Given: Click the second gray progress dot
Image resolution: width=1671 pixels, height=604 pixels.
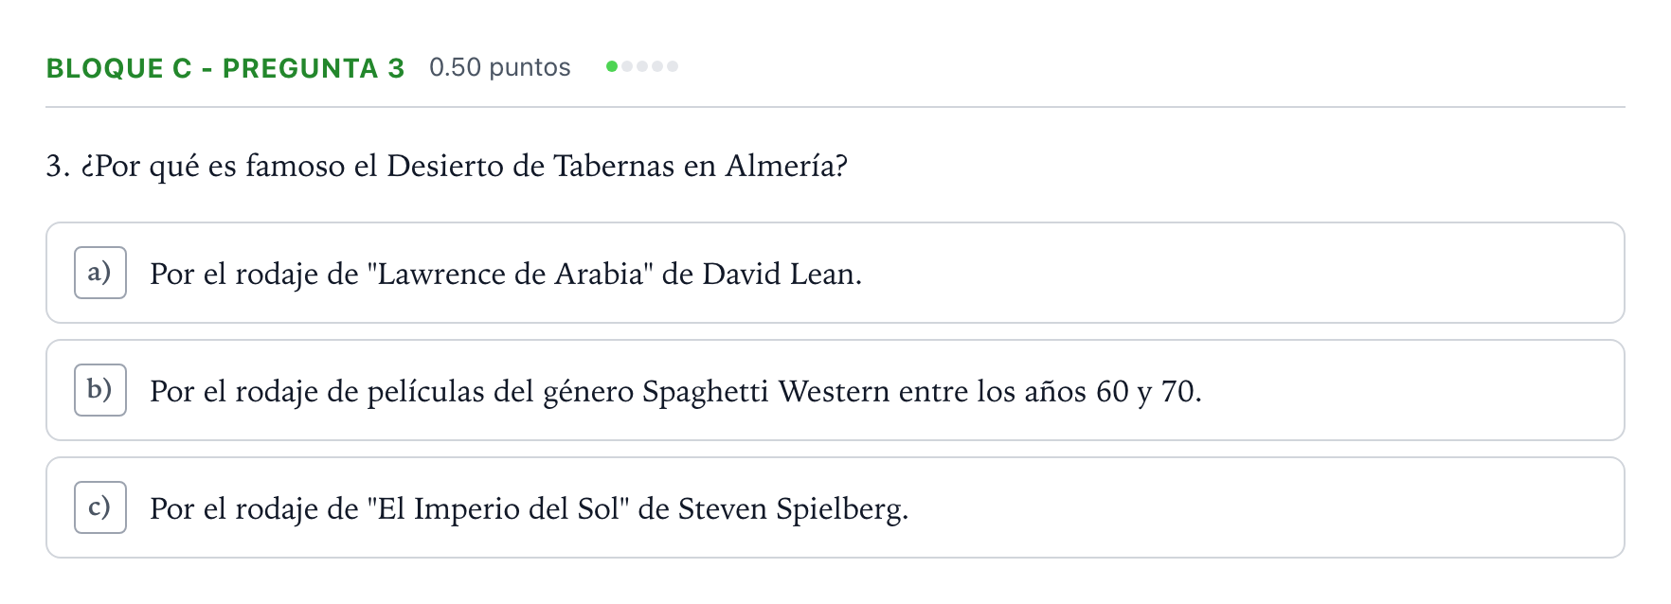Looking at the screenshot, I should (627, 66).
